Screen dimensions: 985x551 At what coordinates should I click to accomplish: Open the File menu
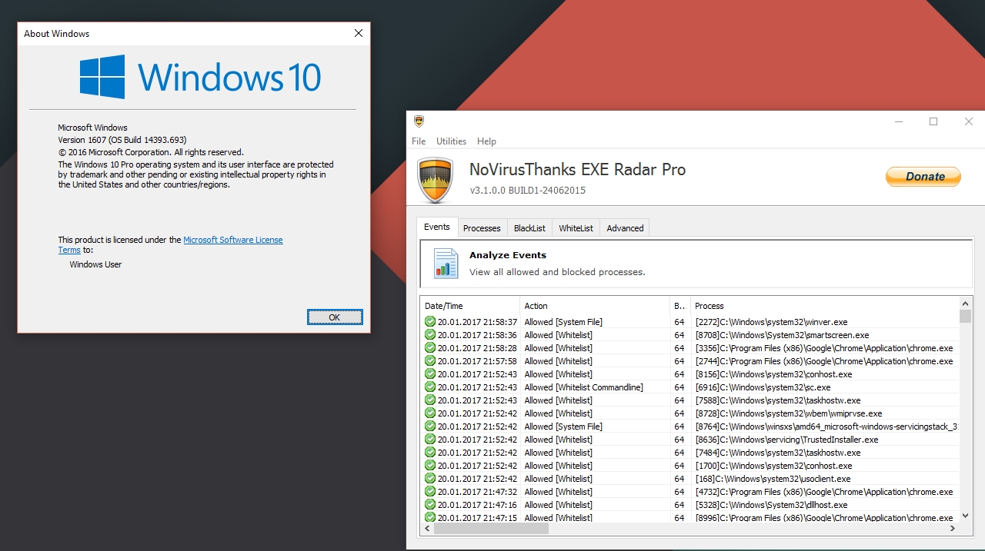coord(419,141)
